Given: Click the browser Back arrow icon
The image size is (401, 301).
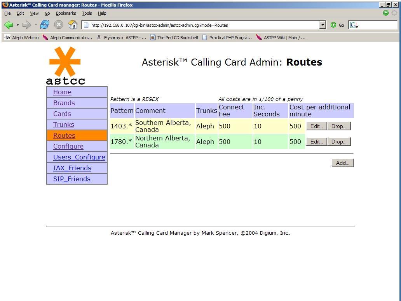Looking at the screenshot, I should tap(9, 25).
